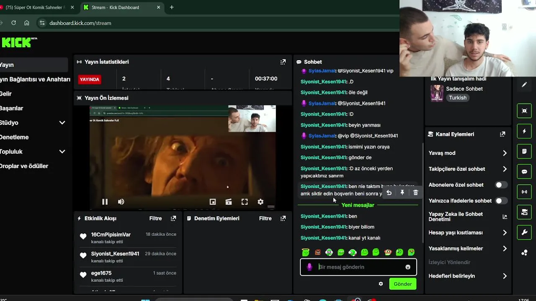This screenshot has width=536, height=301.
Task: Open chat settings gear beside Gönder
Action: coord(381,284)
